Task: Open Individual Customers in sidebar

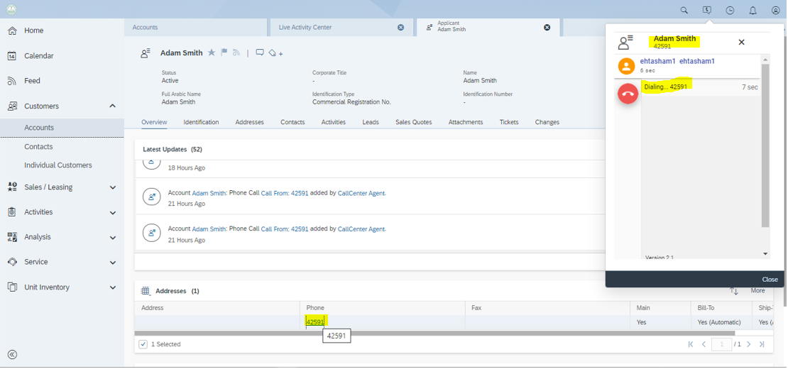Action: [58, 165]
